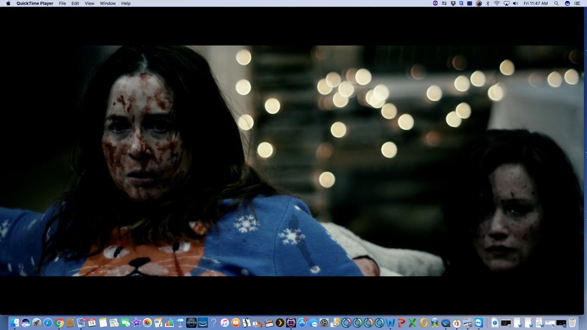Click the volume icon in the menu bar
This screenshot has height=330, width=587.
515,4
